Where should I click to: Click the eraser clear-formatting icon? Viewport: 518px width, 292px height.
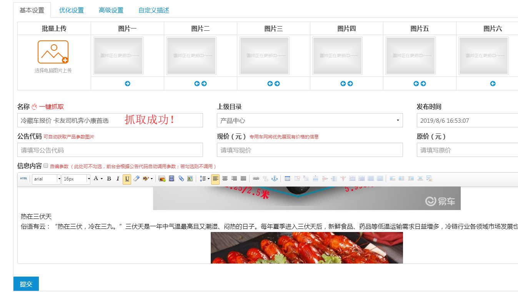[136, 179]
